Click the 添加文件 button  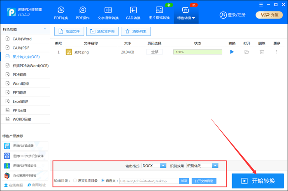(x=70, y=31)
